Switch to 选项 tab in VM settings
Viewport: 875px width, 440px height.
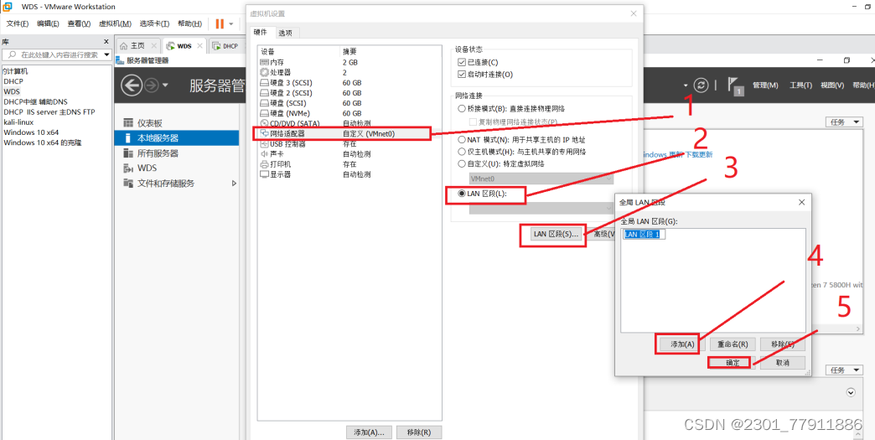[x=285, y=33]
